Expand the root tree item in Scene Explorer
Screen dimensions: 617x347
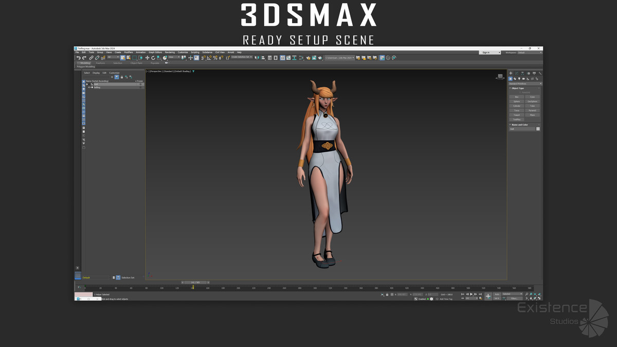pos(87,84)
